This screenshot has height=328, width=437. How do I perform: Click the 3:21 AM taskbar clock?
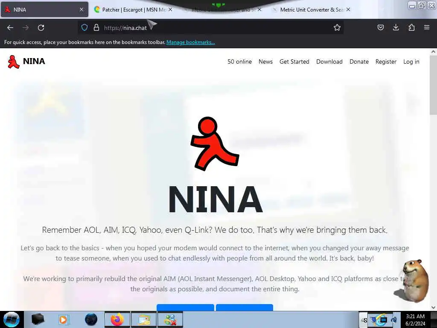click(415, 319)
